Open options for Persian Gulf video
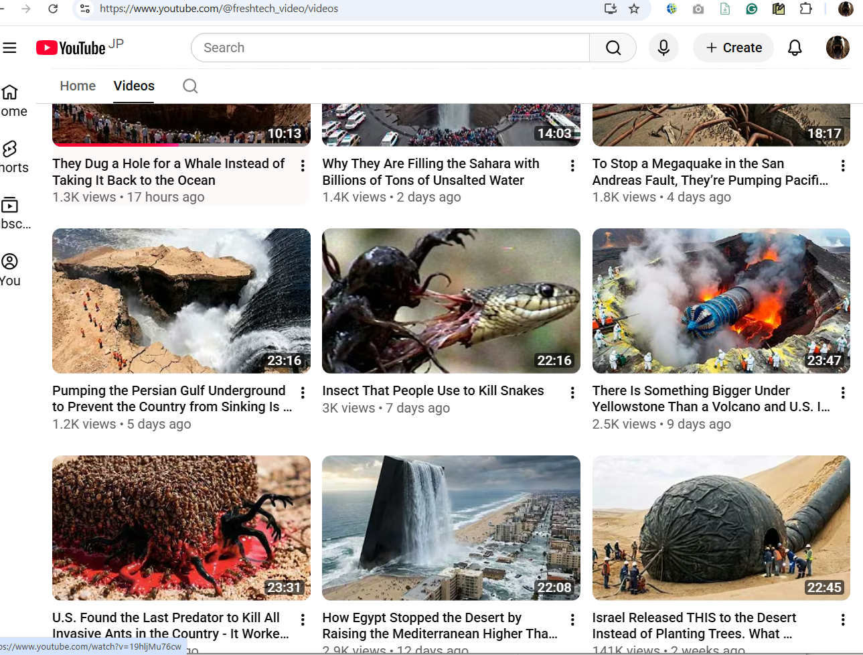The height and width of the screenshot is (655, 863). point(303,392)
